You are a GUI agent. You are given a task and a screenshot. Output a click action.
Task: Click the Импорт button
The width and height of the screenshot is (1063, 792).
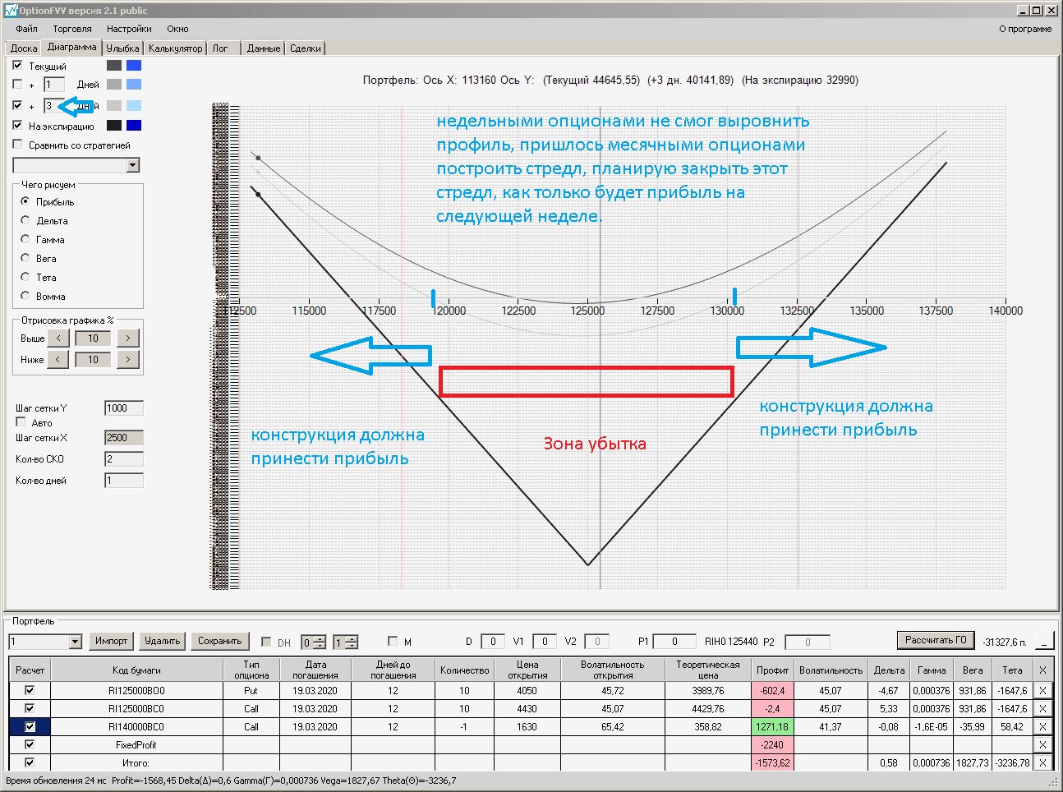[x=111, y=641]
